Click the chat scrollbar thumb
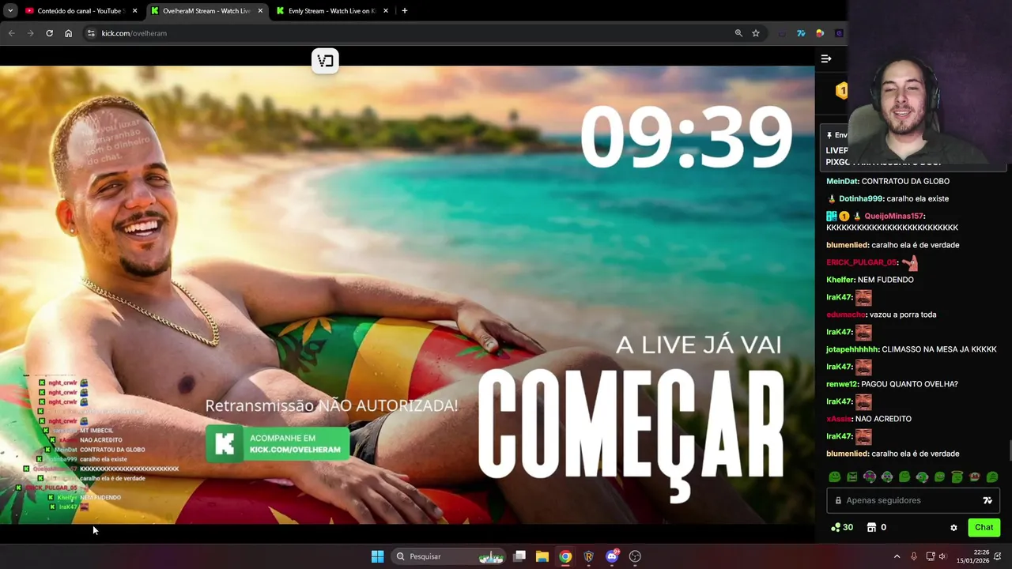 [x=1009, y=450]
